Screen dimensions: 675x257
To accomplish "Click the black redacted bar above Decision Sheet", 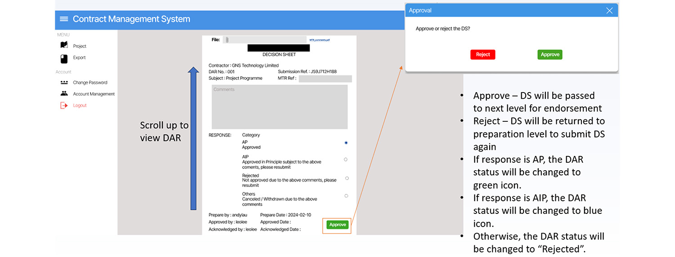I will click(x=279, y=48).
